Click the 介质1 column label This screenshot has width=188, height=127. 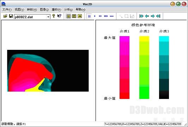125,31
